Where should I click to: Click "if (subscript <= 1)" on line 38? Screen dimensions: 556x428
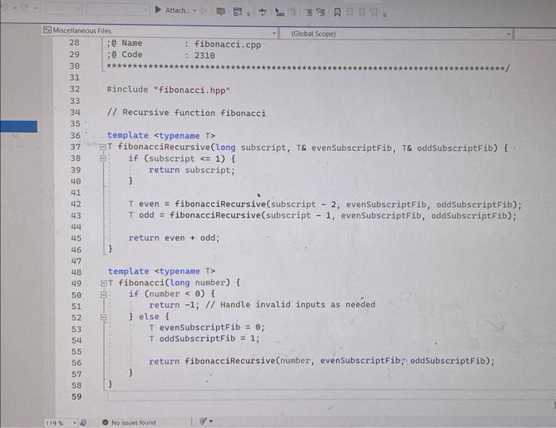coord(176,159)
